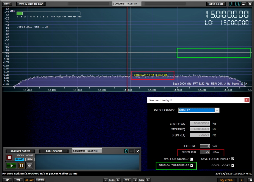Pause the scanner with the pause button

[21, 165]
